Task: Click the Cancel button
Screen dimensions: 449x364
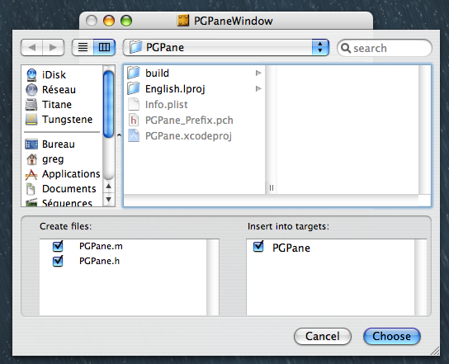Action: pos(323,336)
